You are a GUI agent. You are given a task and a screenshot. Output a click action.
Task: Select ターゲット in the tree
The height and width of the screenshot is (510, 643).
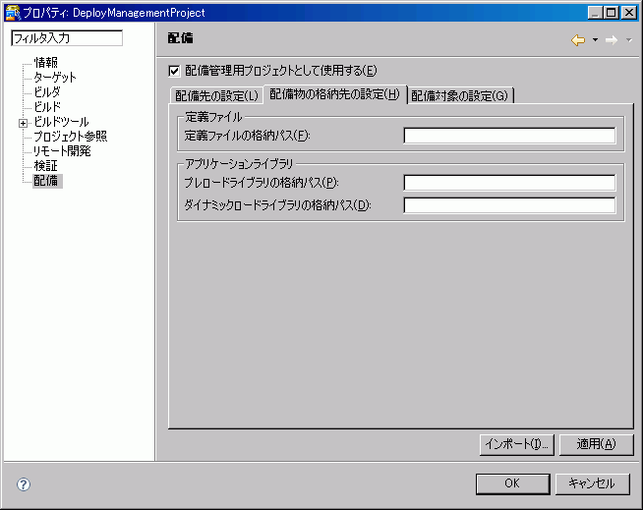[55, 77]
